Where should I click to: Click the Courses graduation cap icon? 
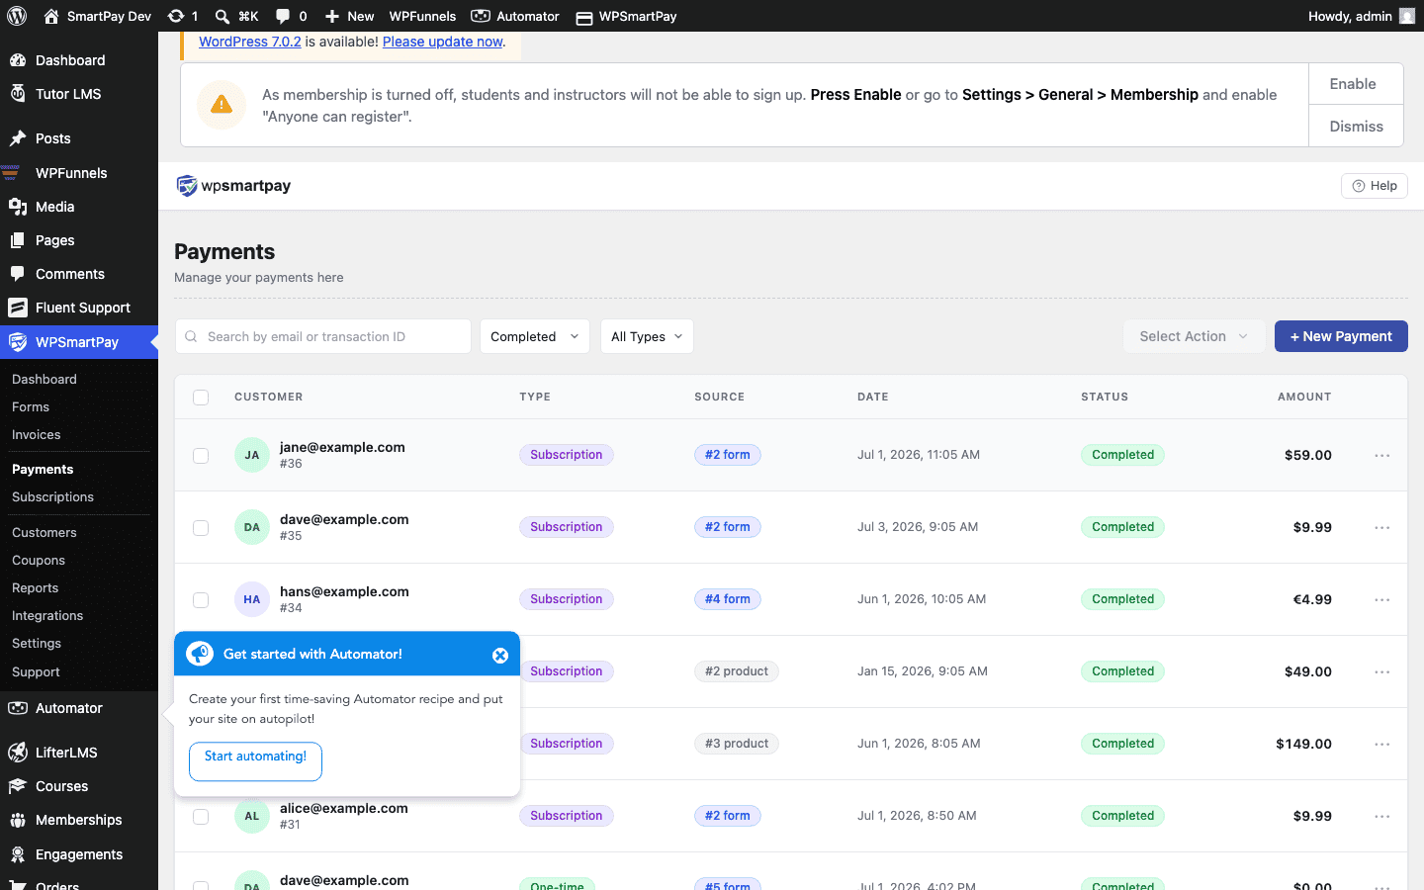[18, 786]
